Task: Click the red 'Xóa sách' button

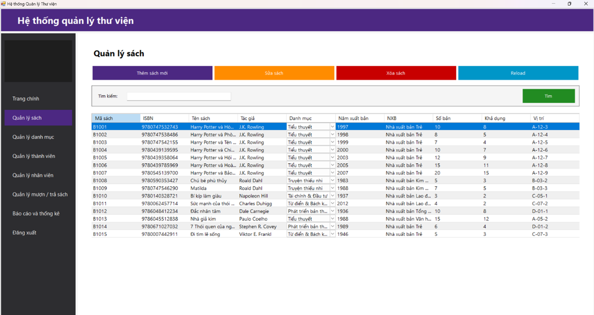Action: 396,73
